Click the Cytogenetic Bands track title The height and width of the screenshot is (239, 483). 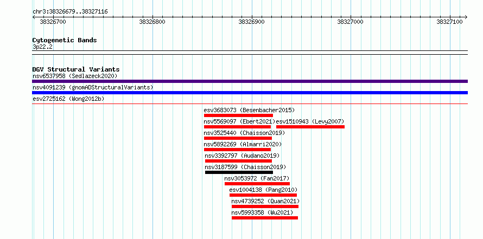click(x=65, y=40)
